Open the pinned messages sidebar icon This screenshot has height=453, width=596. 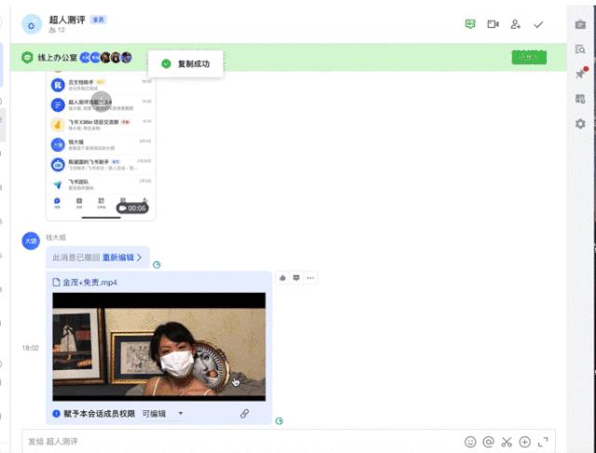(580, 73)
